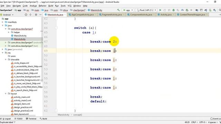Click the Layout Inspector window icon in toolbar
Screen dimensions: 221x124
pos(201,10)
